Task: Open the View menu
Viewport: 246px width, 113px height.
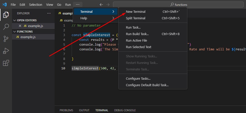Action: 50,5
